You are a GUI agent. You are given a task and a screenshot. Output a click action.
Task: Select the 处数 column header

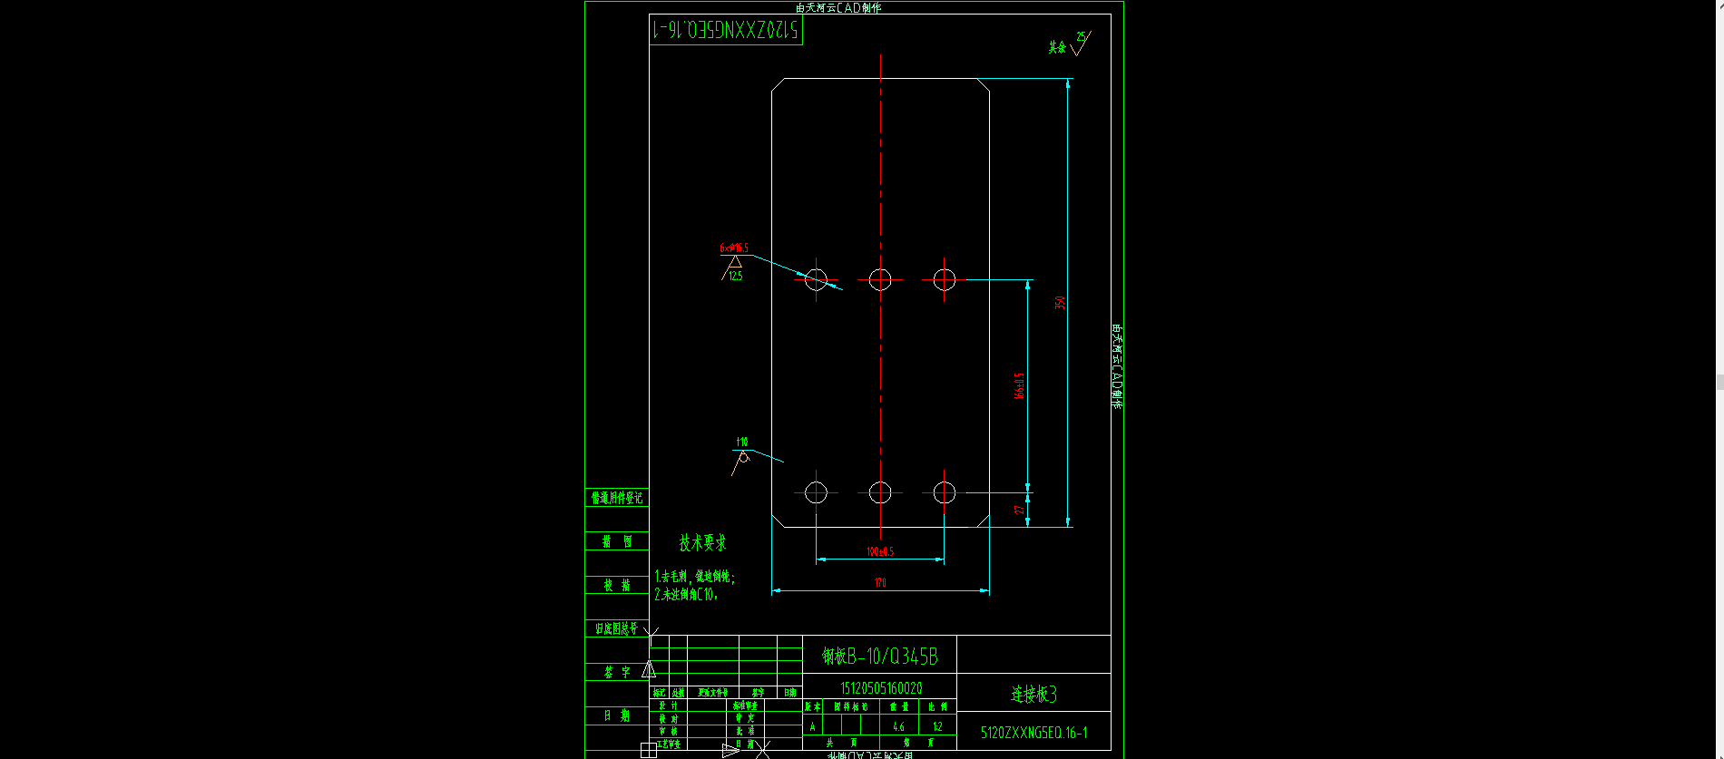[679, 693]
